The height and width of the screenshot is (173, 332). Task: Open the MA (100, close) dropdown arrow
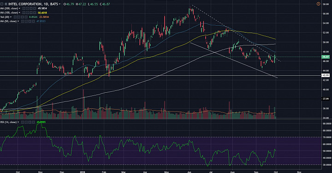19,13
